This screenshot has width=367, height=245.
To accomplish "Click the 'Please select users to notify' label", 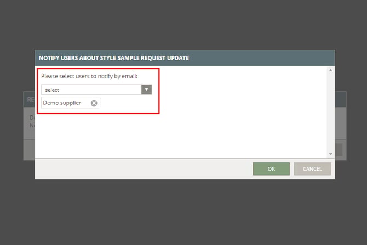I will click(88, 76).
